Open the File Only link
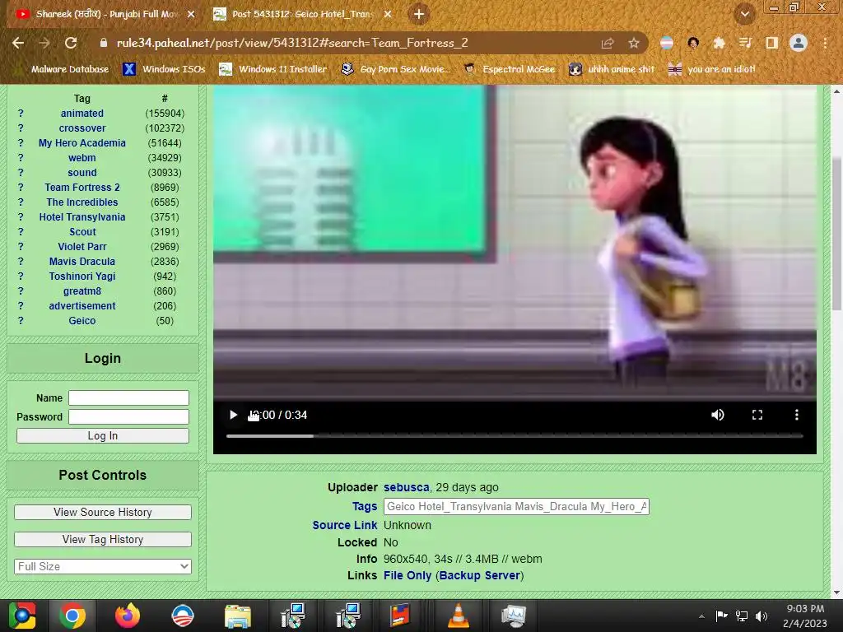Image resolution: width=843 pixels, height=632 pixels. (x=408, y=575)
